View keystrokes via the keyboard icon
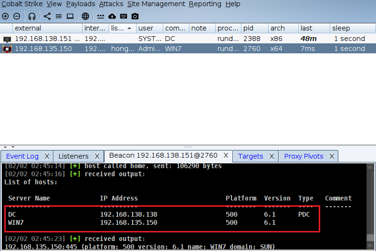 click(x=124, y=16)
